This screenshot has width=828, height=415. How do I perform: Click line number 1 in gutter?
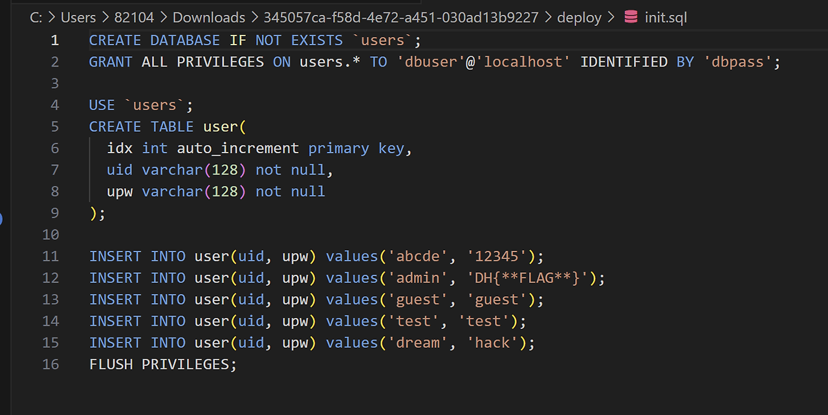tap(55, 40)
